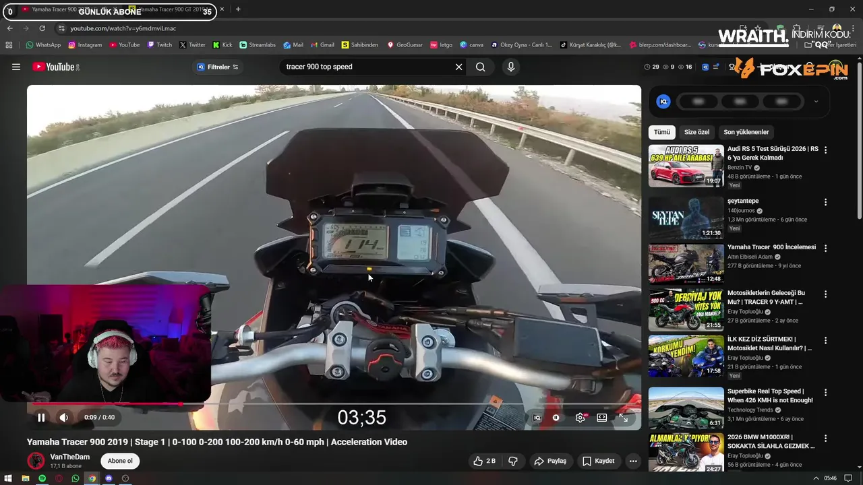Viewport: 863px width, 485px height.
Task: Click the Streamlabs bookmark
Action: [x=258, y=45]
